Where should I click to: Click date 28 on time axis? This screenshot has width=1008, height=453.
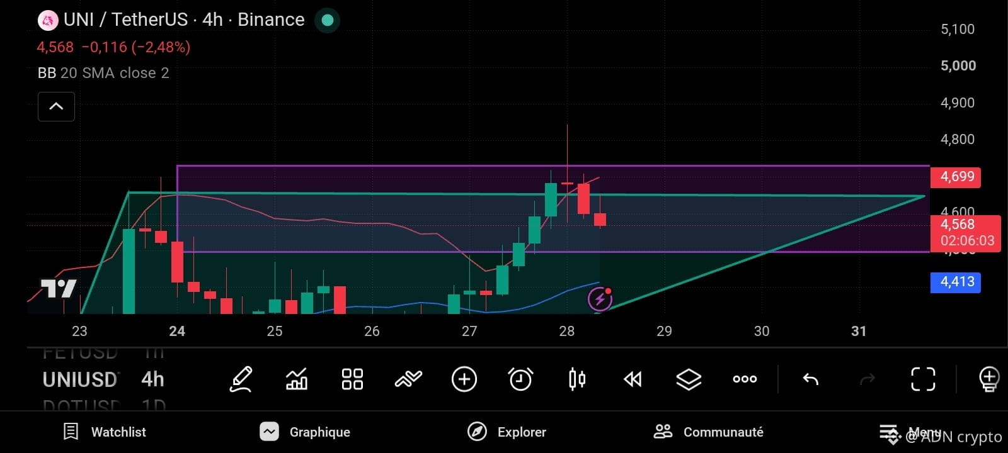(567, 332)
